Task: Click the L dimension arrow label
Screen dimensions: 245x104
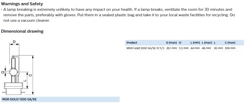Action: 25,80
